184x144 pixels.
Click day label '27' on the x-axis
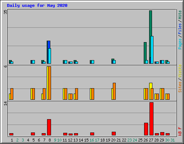151,140
